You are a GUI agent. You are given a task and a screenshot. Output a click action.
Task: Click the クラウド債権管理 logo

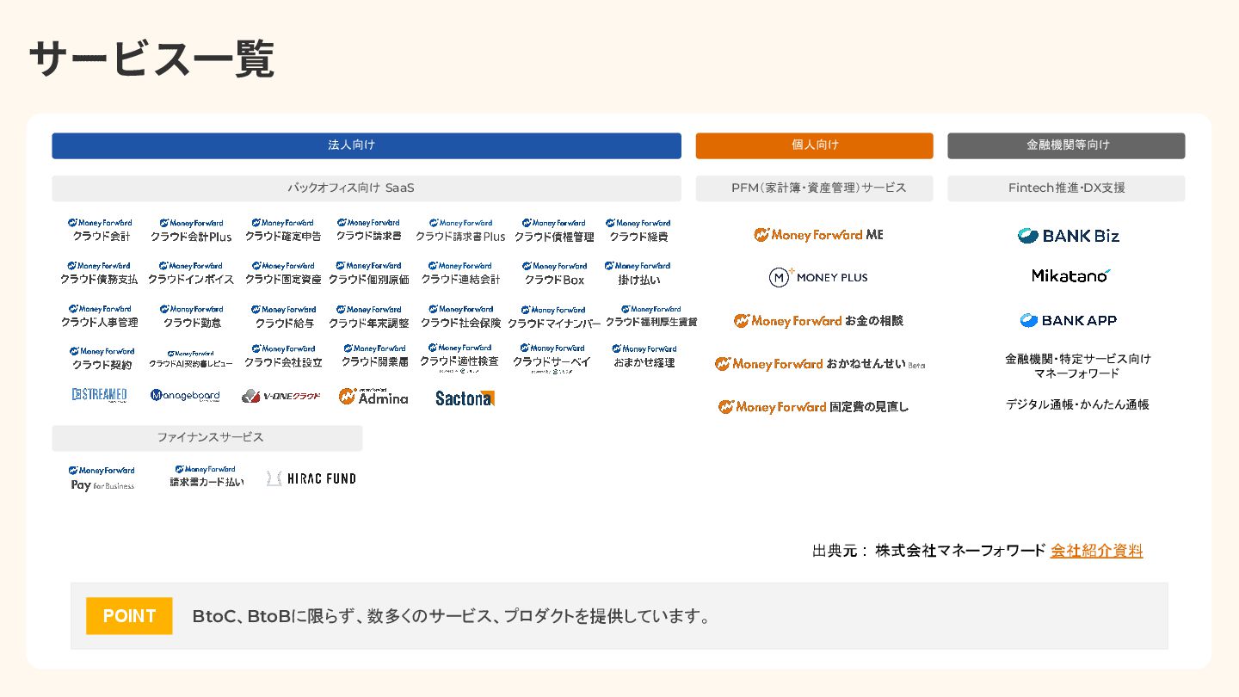[x=554, y=230]
